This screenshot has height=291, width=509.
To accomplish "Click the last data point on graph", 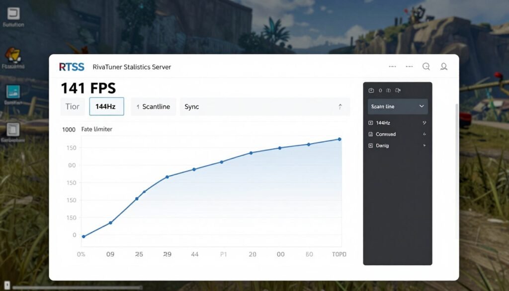I will click(x=339, y=139).
